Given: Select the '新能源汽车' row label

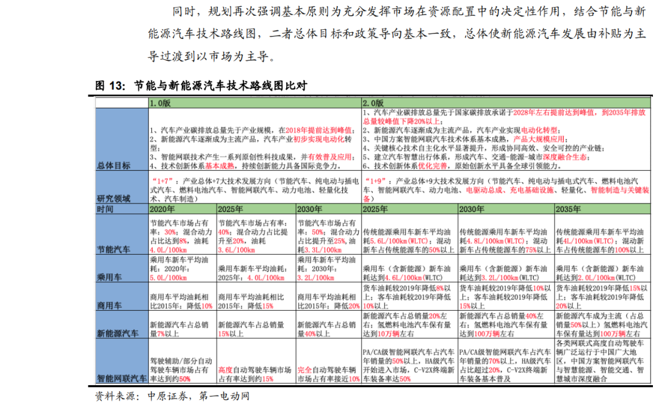Looking at the screenshot, I should (x=118, y=333).
